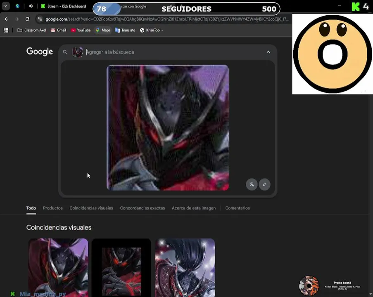This screenshot has height=297, width=373.
Task: Minimize the browser window
Action: (x=340, y=6)
